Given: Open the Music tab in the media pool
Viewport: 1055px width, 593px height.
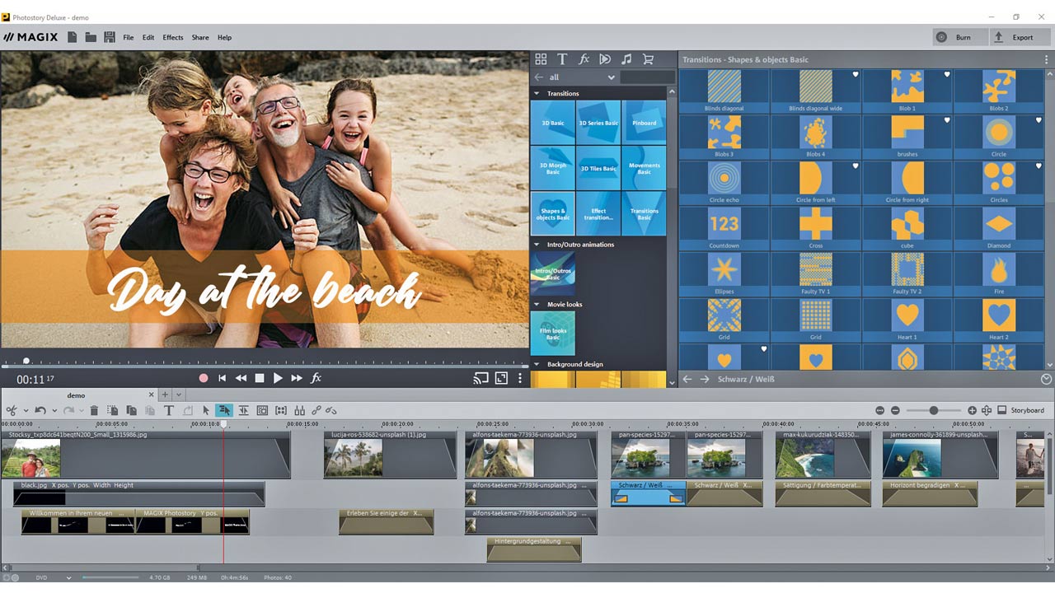Looking at the screenshot, I should (626, 59).
